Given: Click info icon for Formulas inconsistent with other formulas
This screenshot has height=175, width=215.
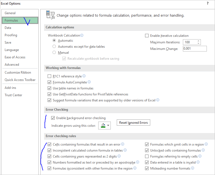Looking at the screenshot, I should (x=135, y=168).
